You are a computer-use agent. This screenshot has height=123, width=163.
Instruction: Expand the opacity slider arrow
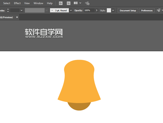[x=97, y=10]
